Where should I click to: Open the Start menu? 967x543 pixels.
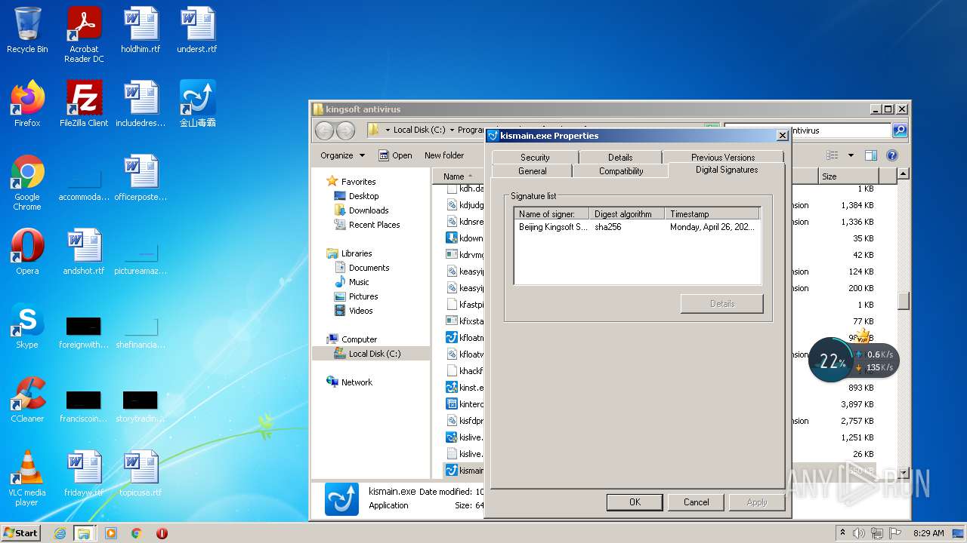point(21,533)
